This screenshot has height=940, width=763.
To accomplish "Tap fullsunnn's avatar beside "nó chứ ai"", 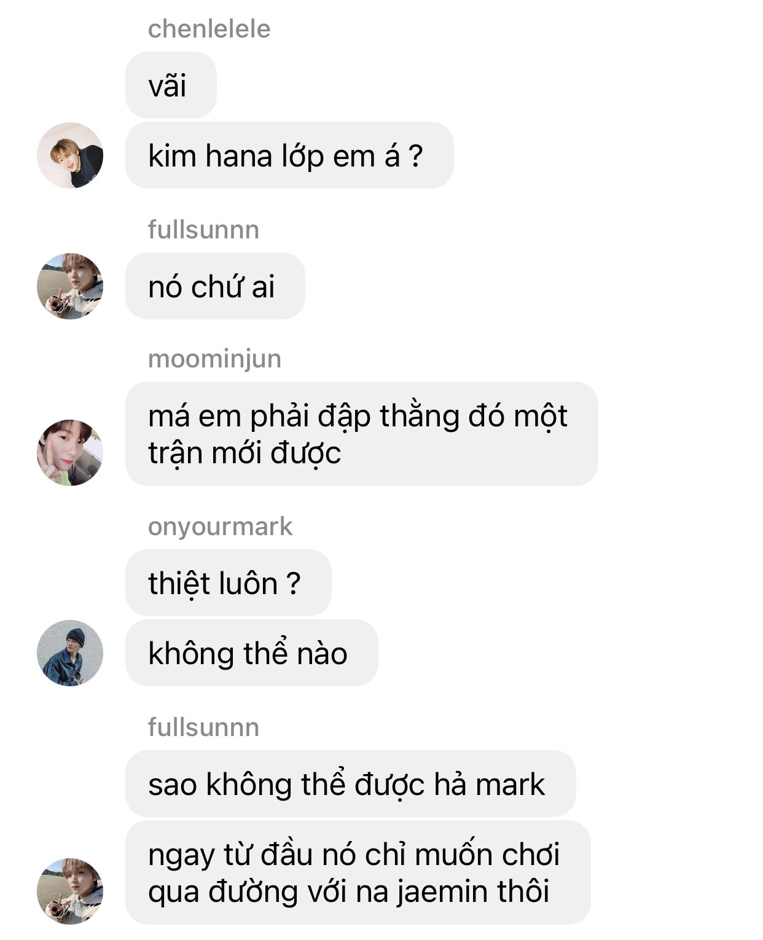I will coord(70,286).
